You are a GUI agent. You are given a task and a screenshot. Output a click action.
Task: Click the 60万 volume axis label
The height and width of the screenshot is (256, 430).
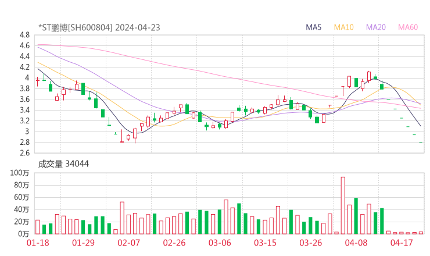[21, 197]
